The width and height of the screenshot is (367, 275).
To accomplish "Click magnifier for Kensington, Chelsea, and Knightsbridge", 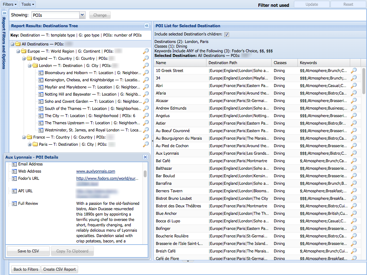I will [x=146, y=80].
